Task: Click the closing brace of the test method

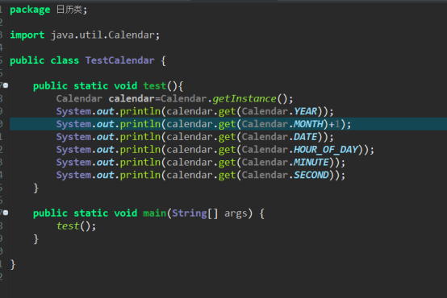Action: coord(36,188)
